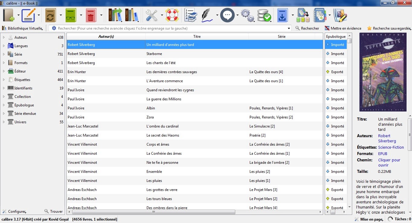This screenshot has height=223, width=412.
Task: Open the EPUB format link
Action: (x=383, y=154)
